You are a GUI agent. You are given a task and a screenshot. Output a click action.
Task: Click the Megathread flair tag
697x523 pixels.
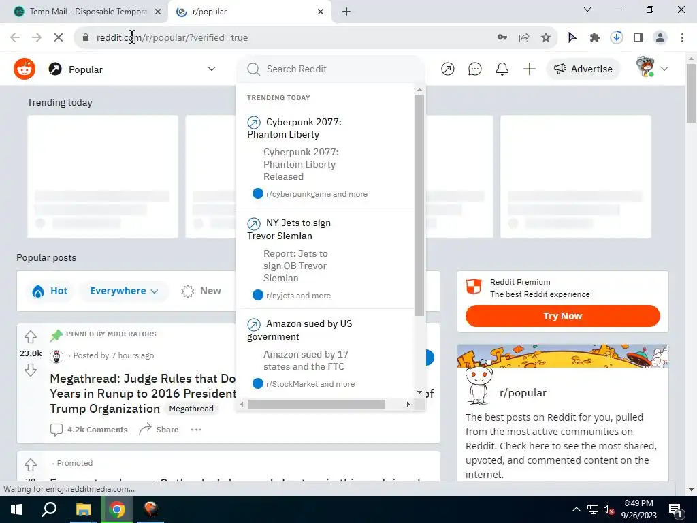point(191,409)
